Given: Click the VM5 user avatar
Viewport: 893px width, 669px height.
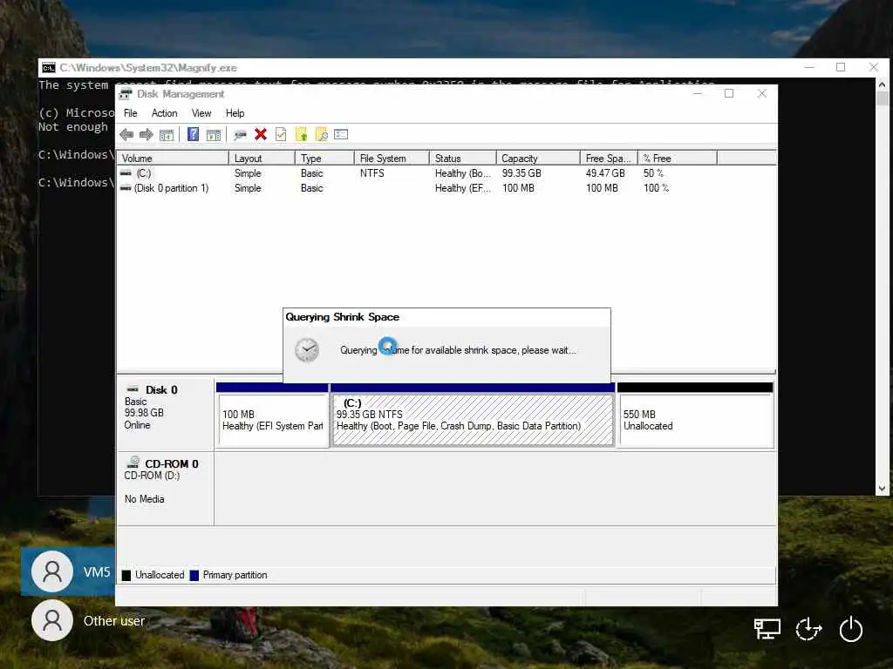Looking at the screenshot, I should click(52, 571).
